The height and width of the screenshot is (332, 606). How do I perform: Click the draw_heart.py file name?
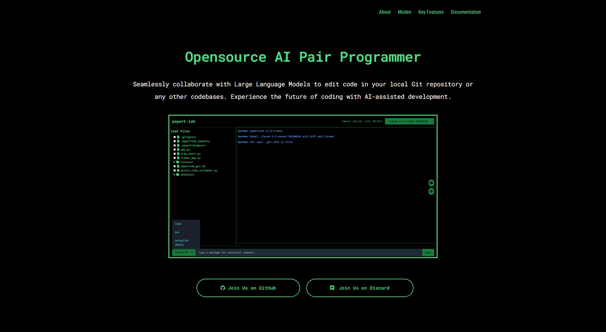(191, 154)
